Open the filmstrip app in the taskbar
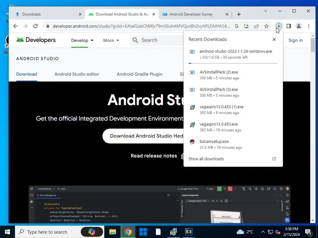The image size is (318, 238). [189, 232]
